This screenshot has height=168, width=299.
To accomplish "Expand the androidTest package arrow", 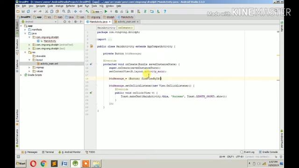I will [29, 45].
